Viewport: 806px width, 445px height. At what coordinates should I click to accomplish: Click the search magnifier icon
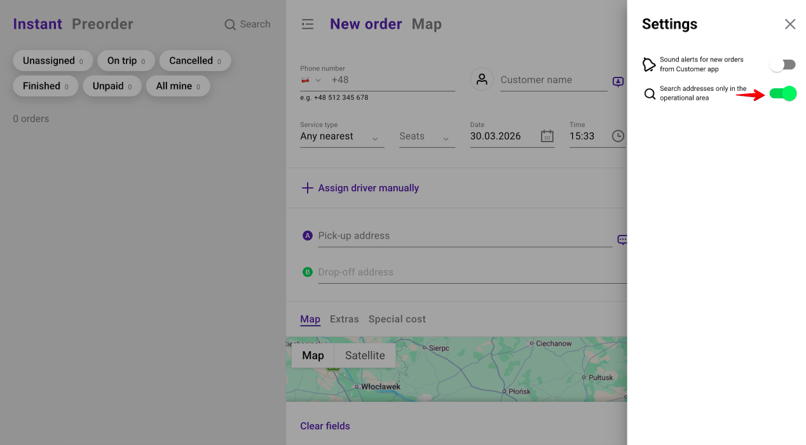[230, 25]
